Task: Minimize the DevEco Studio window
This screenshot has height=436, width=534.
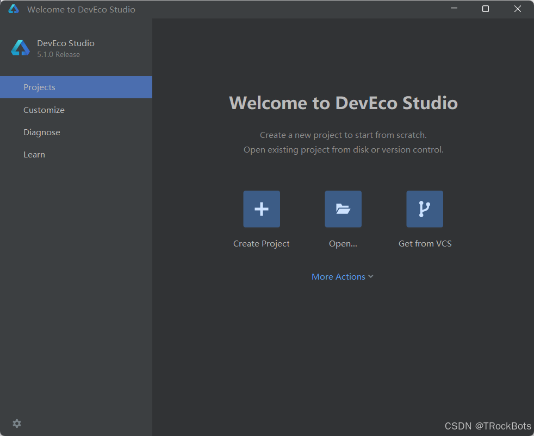Action: (454, 9)
